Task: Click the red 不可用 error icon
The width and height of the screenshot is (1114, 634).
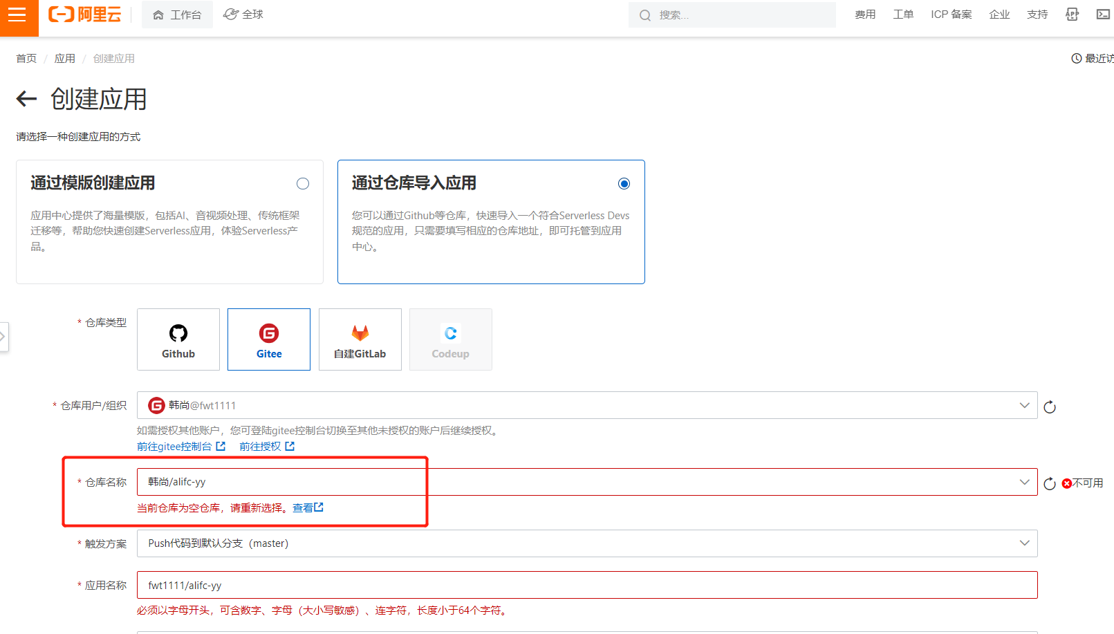Action: (x=1066, y=483)
